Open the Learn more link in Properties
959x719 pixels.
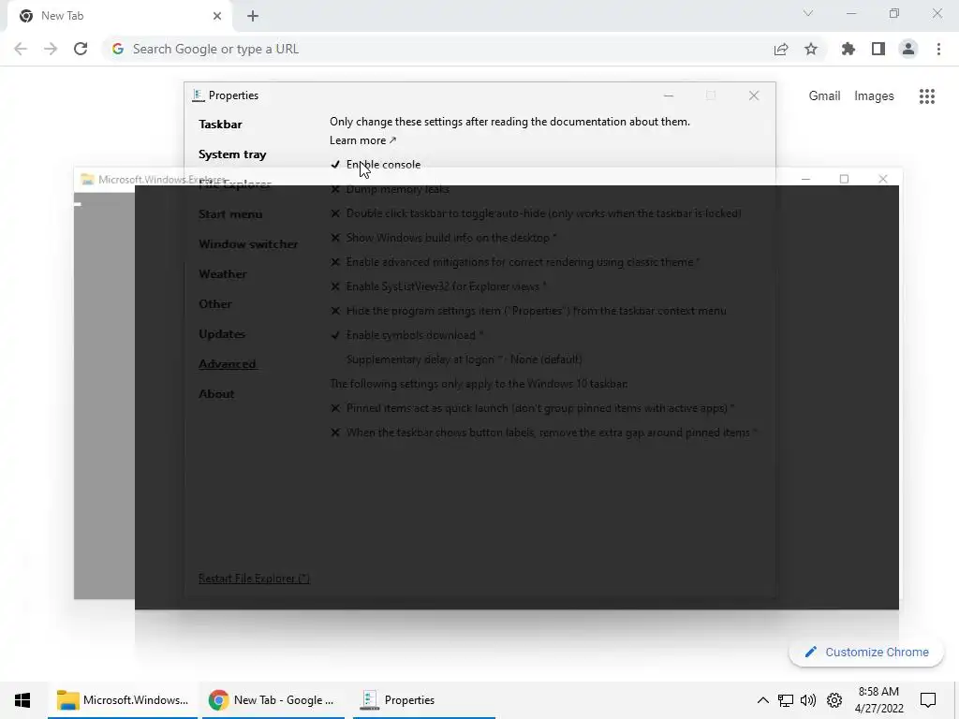pyautogui.click(x=362, y=140)
